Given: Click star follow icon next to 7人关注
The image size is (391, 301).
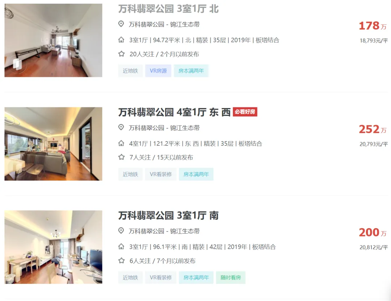Looking at the screenshot, I should (121, 157).
